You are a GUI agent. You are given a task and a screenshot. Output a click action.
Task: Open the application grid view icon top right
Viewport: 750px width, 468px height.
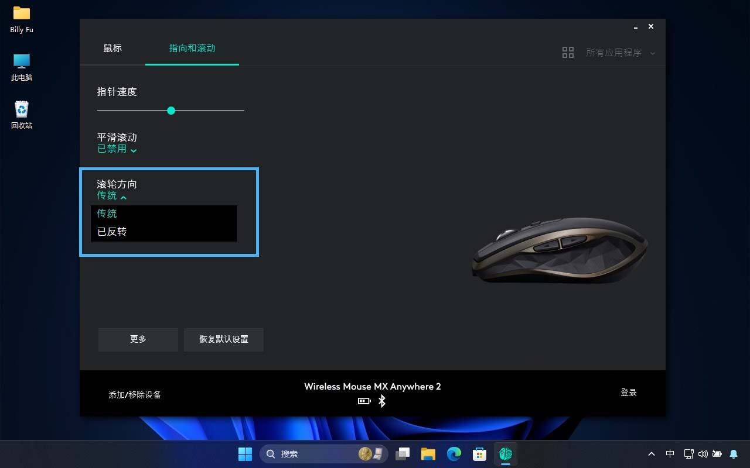567,51
